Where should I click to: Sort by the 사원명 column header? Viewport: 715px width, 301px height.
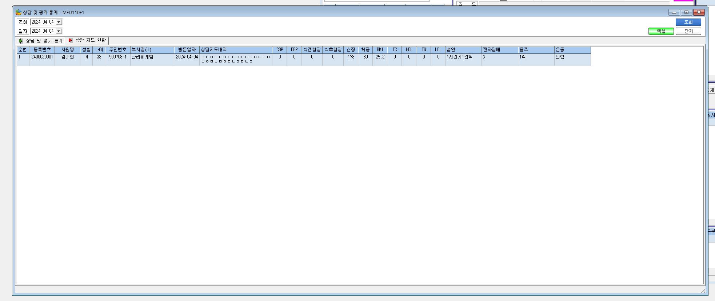tap(67, 50)
